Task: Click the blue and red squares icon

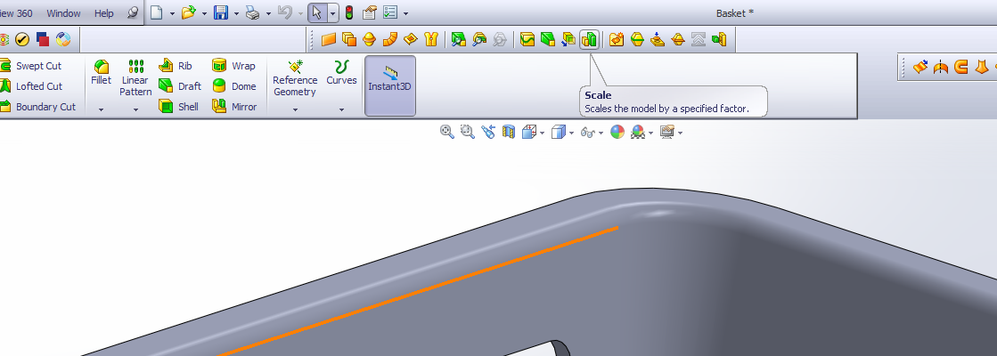Action: (43, 40)
